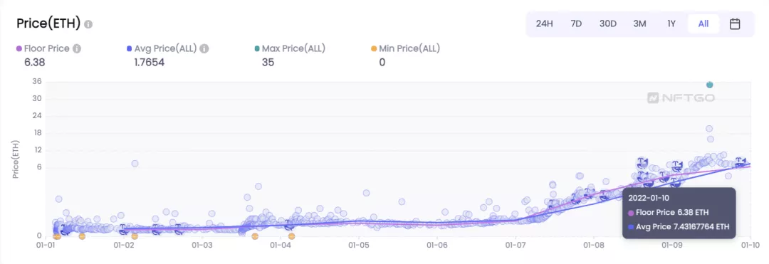769x264 pixels.
Task: Toggle the Min Price(ALL) legend series
Action: coord(406,48)
